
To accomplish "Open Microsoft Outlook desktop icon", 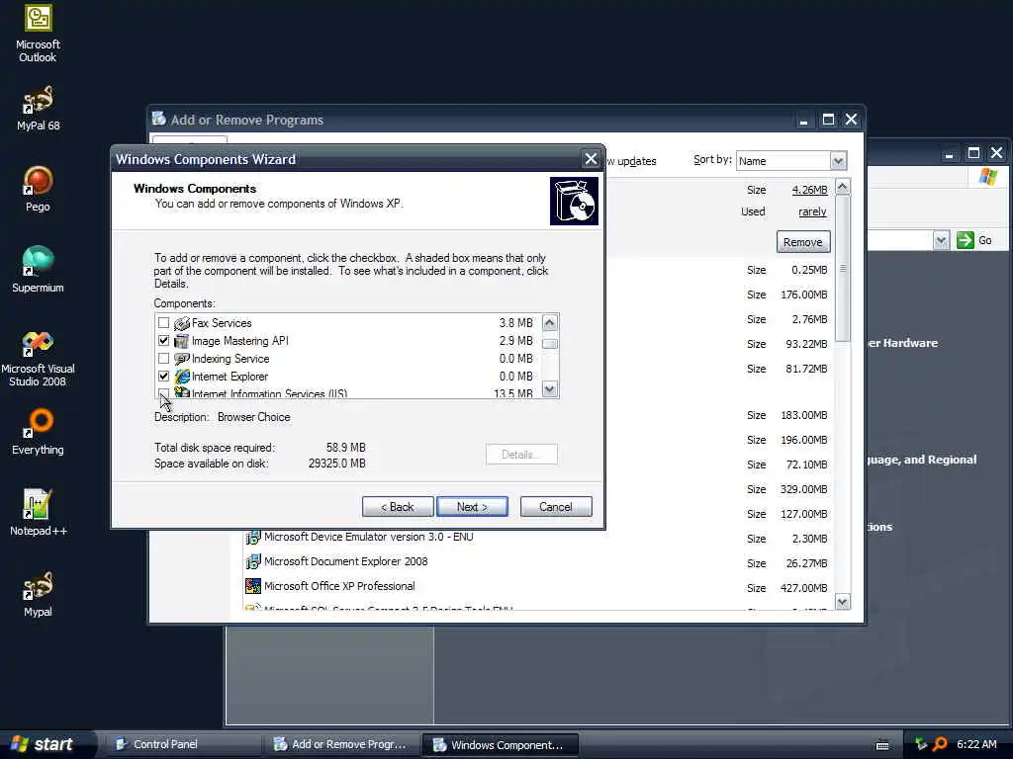I will tap(38, 34).
